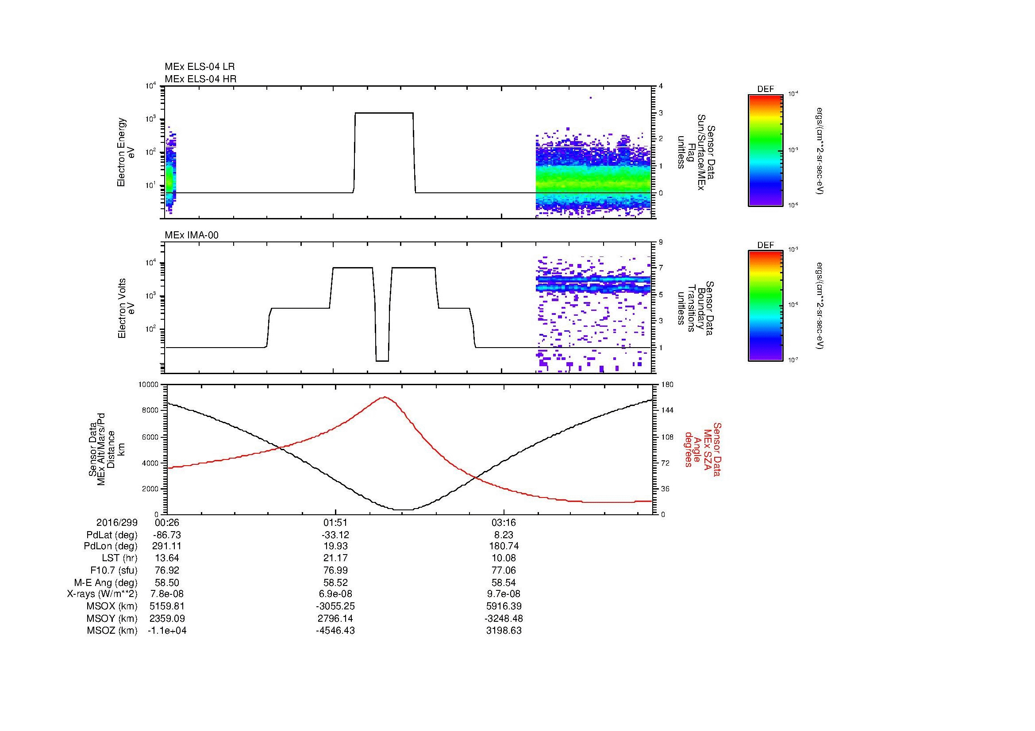This screenshot has width=1035, height=731.
Task: Click the lower DEF color bar
Action: click(766, 306)
